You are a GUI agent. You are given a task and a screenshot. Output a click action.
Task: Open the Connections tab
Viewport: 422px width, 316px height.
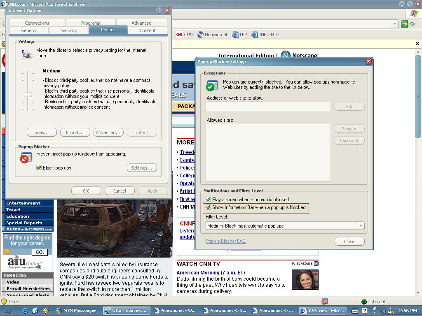click(x=37, y=23)
